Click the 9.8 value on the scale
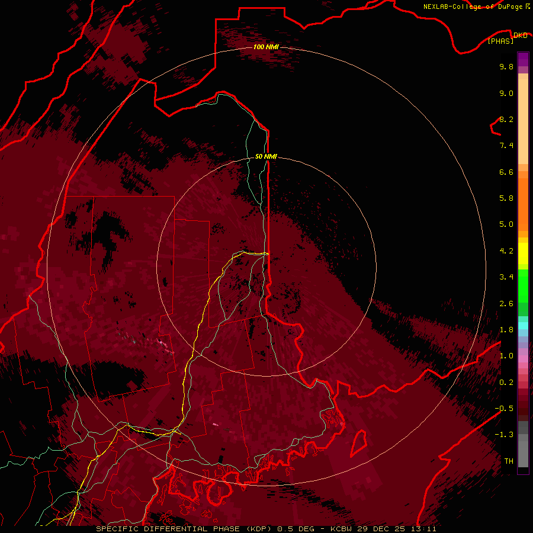 [506, 66]
